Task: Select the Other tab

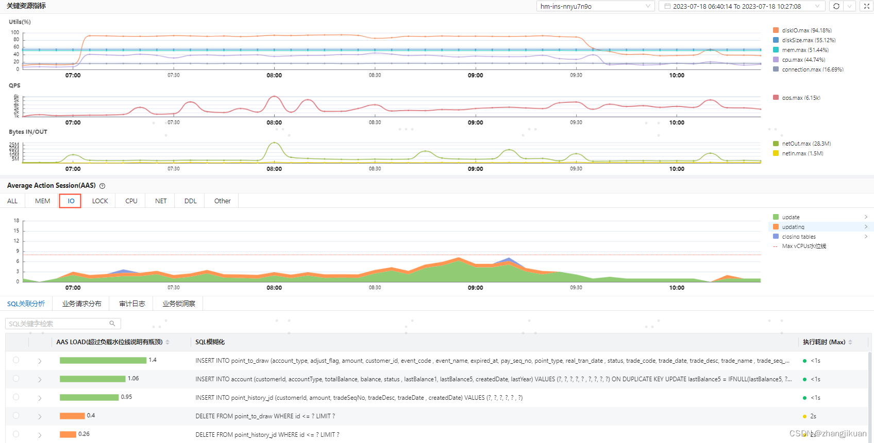Action: [x=223, y=201]
